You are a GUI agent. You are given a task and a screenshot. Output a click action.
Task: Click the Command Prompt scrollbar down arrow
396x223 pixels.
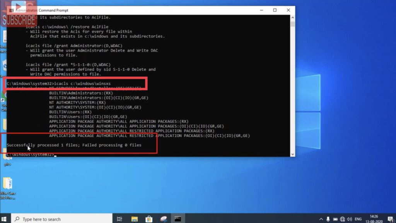[292, 154]
